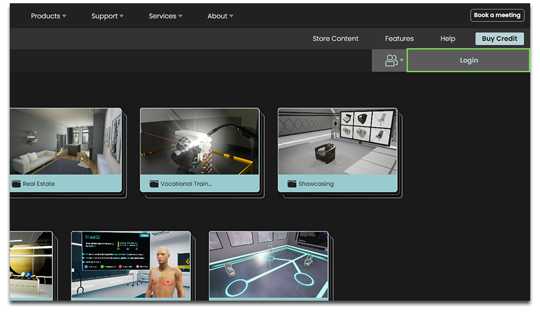Select the human anatomy model thumbnail
This screenshot has width=540, height=313.
point(131,265)
